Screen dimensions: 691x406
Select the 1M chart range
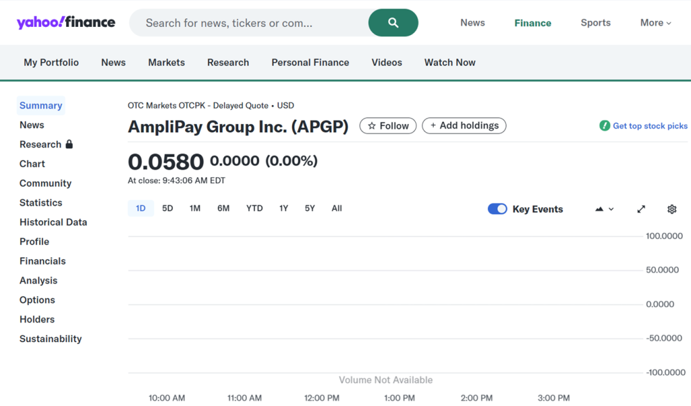click(195, 208)
